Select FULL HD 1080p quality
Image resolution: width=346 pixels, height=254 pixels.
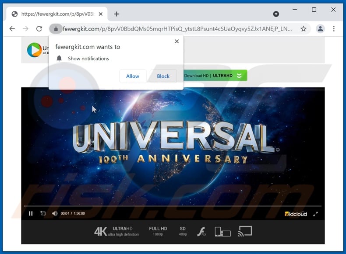pyautogui.click(x=158, y=231)
